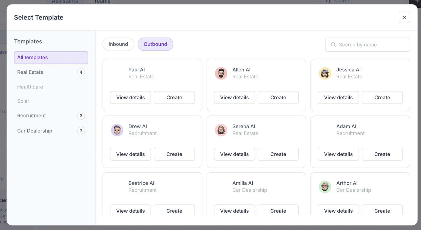Click the search magnifier icon

[x=333, y=45]
